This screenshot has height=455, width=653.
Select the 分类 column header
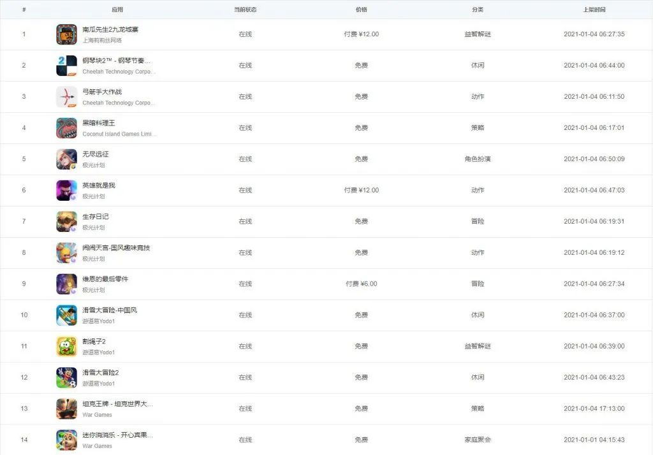click(x=478, y=10)
